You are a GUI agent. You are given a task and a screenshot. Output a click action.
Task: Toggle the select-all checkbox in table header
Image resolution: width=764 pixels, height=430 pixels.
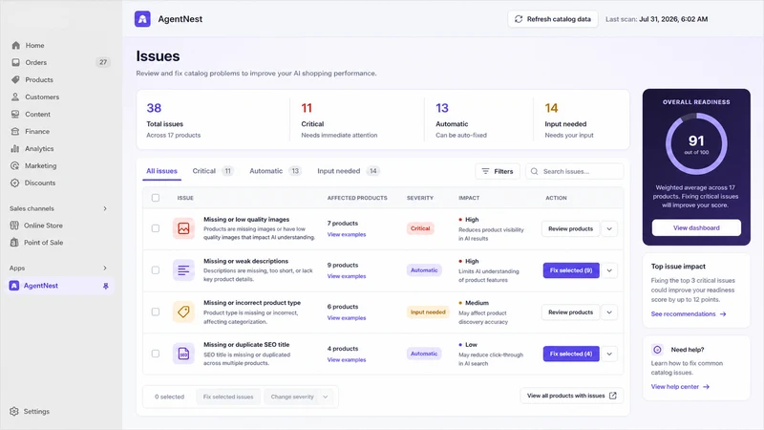pyautogui.click(x=156, y=198)
